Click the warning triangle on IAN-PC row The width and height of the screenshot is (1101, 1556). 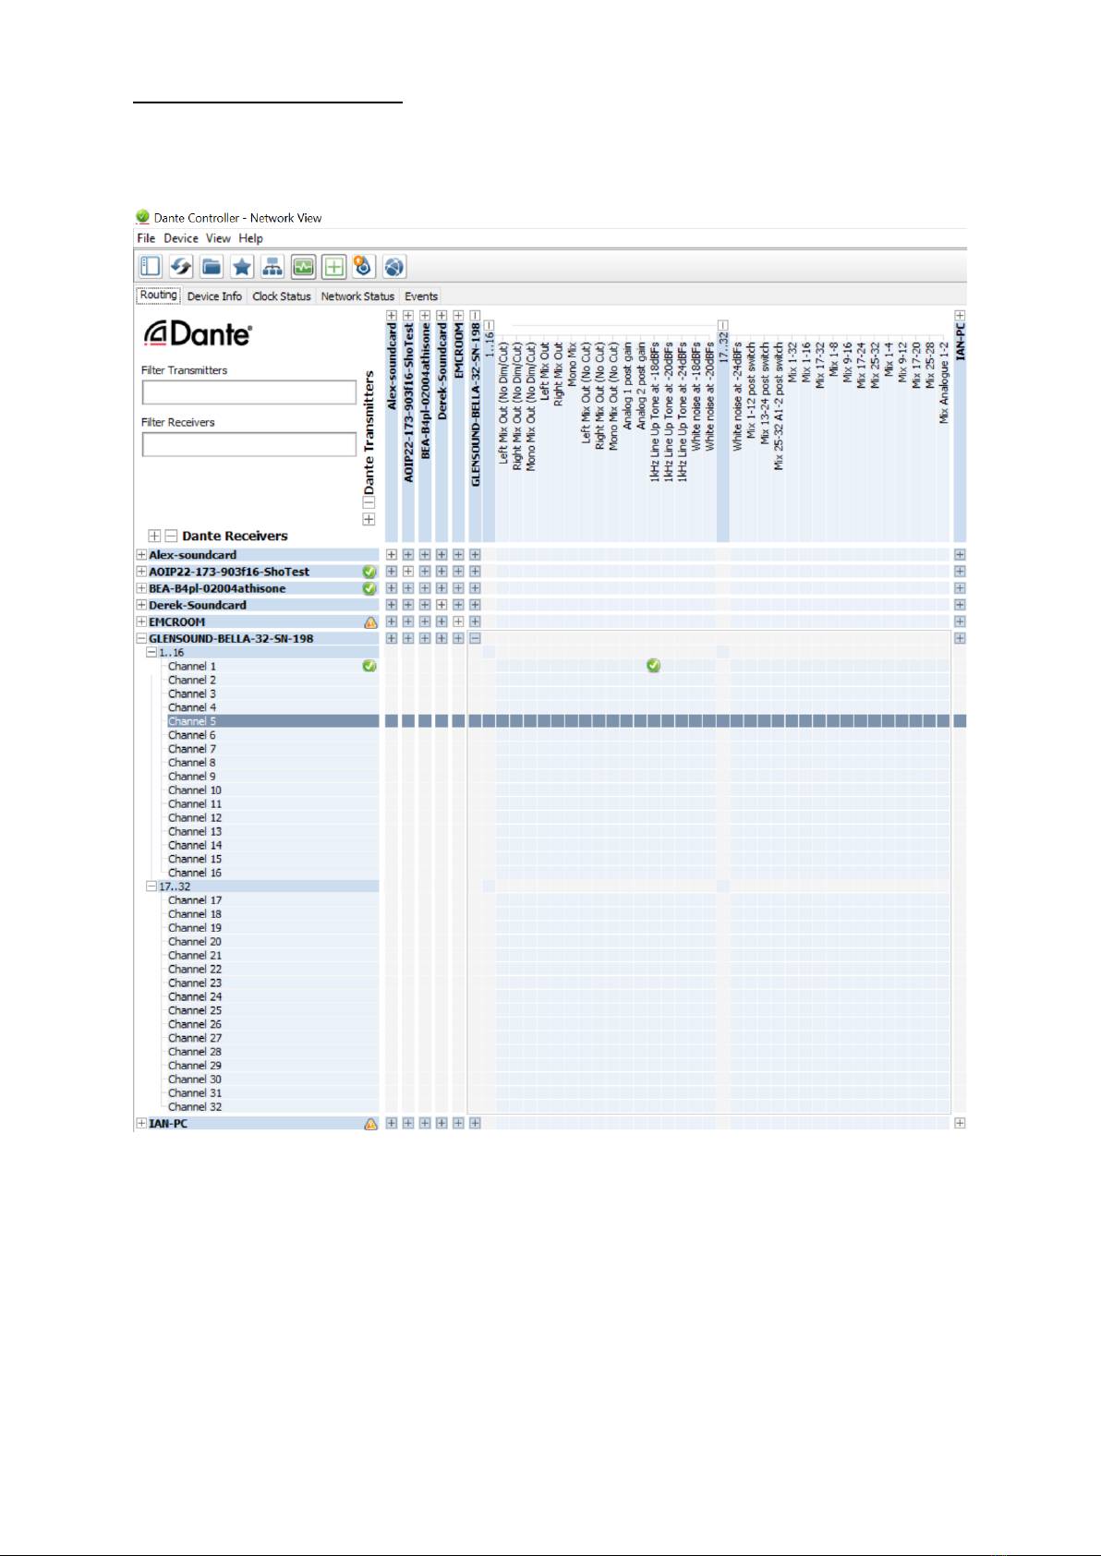click(x=370, y=1124)
